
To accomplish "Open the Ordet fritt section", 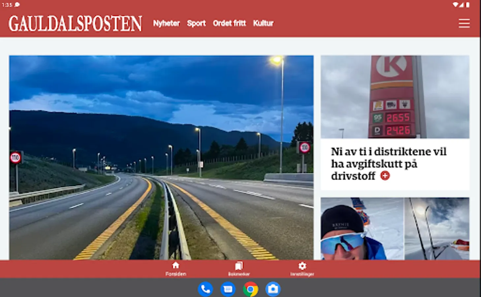I will pos(229,23).
